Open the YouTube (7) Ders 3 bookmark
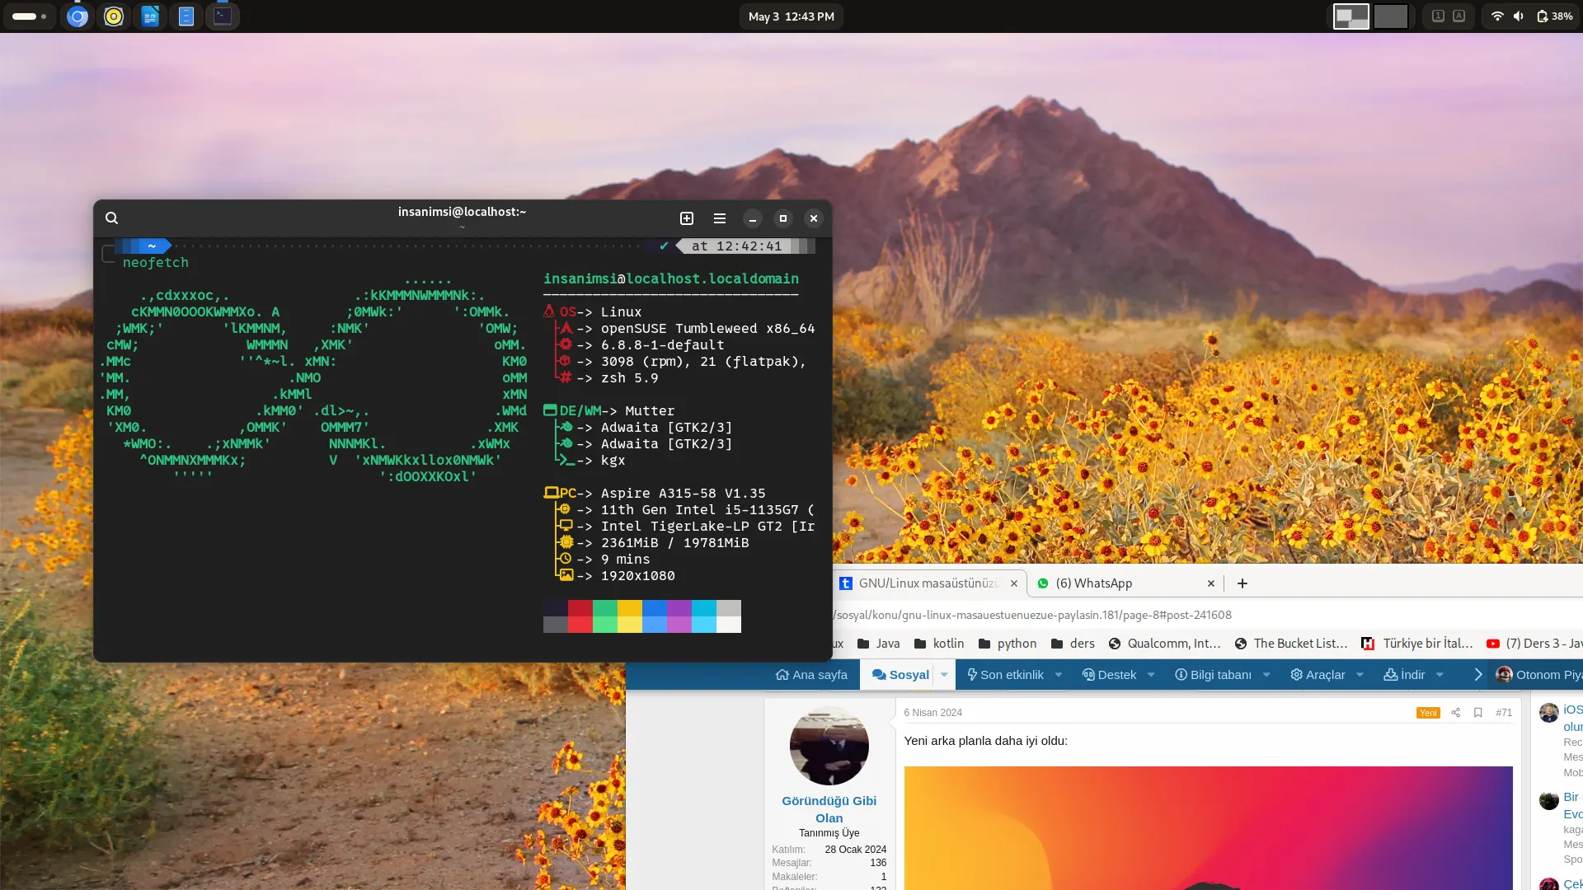 (1534, 644)
